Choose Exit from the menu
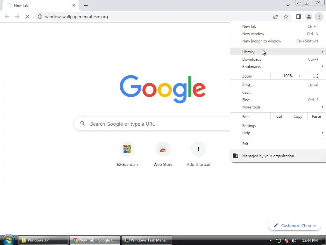The image size is (326, 245). pyautogui.click(x=278, y=144)
